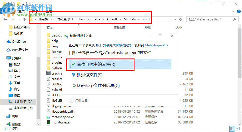Select Compare info for both files option

pyautogui.click(x=96, y=85)
